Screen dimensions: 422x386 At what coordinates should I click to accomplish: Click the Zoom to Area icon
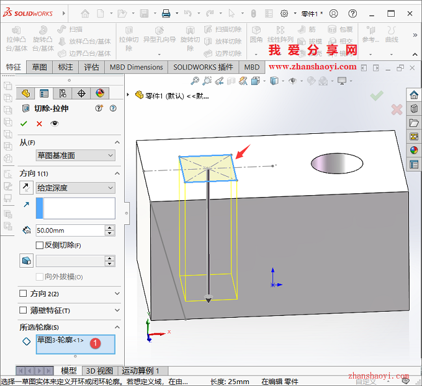207,81
